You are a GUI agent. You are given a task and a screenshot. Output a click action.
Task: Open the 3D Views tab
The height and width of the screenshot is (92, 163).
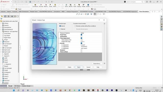17,86
